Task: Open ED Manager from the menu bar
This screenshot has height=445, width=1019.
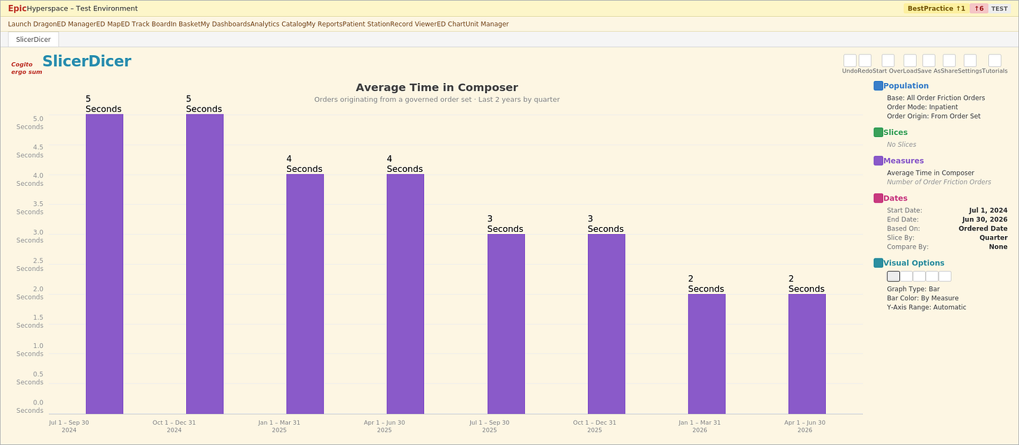Action: click(76, 24)
